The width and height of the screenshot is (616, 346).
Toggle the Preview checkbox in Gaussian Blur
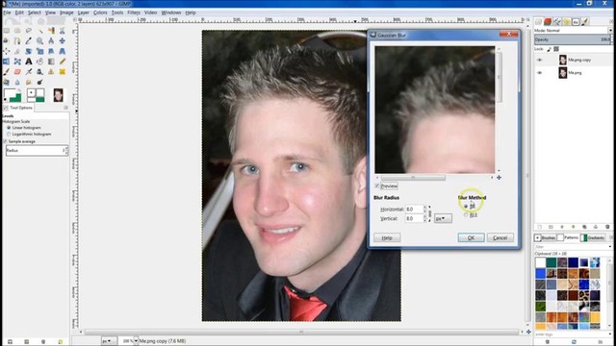coord(376,185)
